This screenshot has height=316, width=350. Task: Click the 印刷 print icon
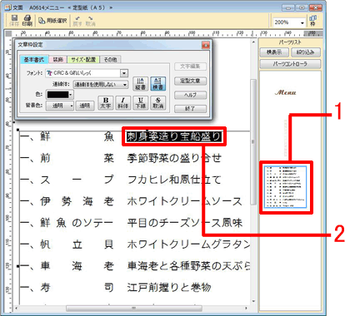[x=27, y=21]
